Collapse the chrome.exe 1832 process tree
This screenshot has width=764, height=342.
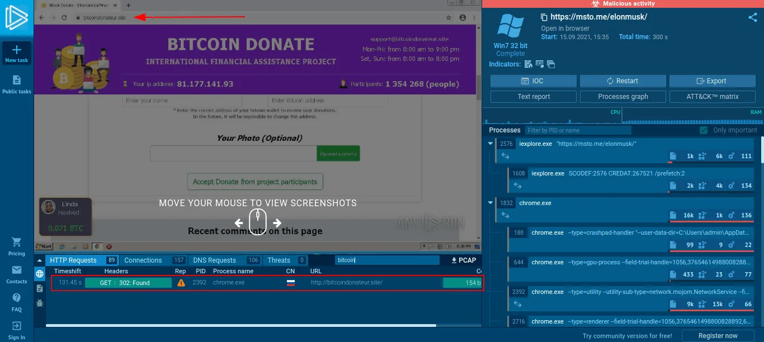coord(491,203)
